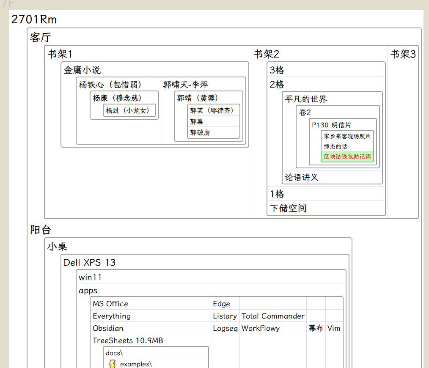Click the lightning icon beside examples\

click(112, 364)
